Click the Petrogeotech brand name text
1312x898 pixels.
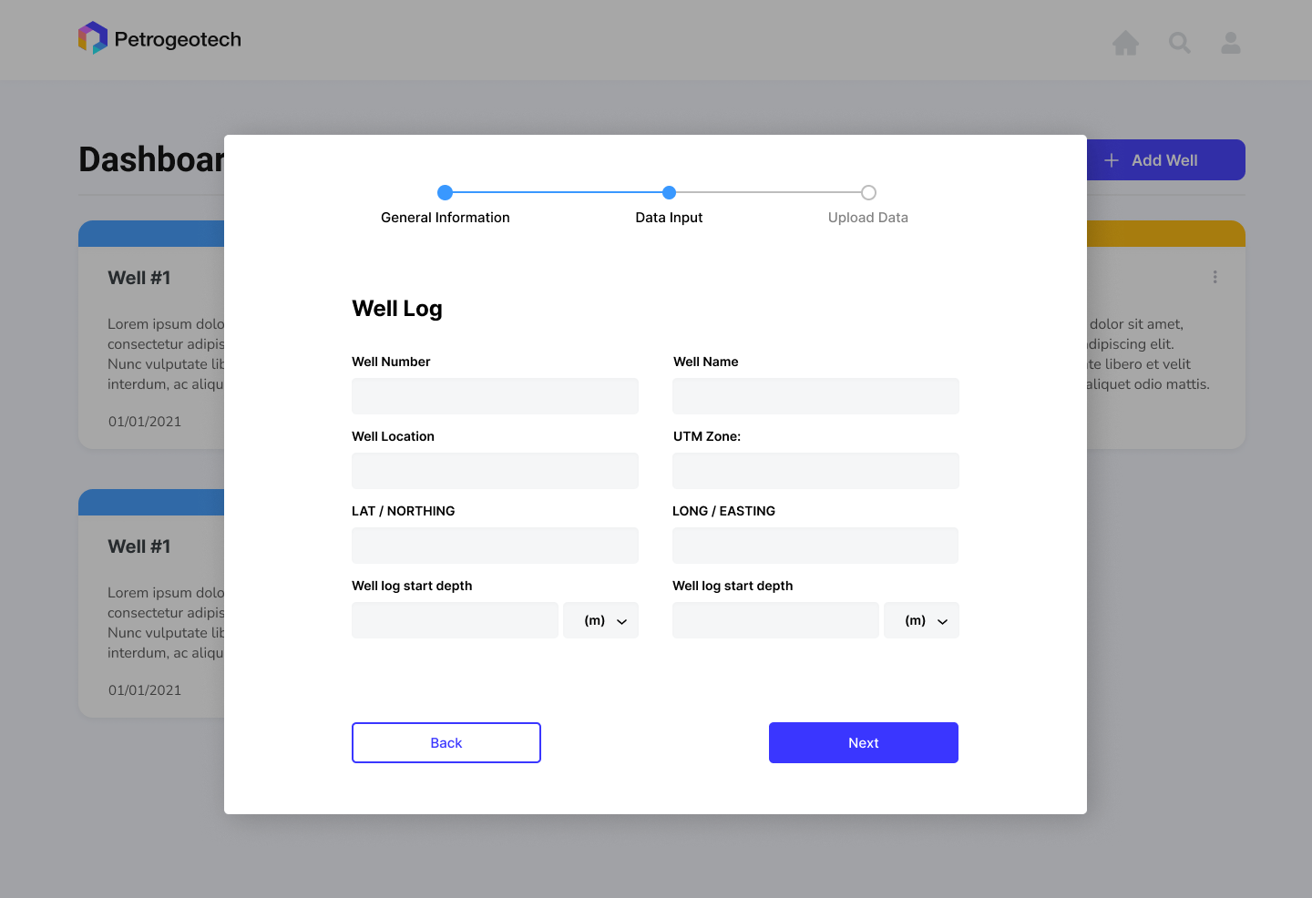(178, 39)
